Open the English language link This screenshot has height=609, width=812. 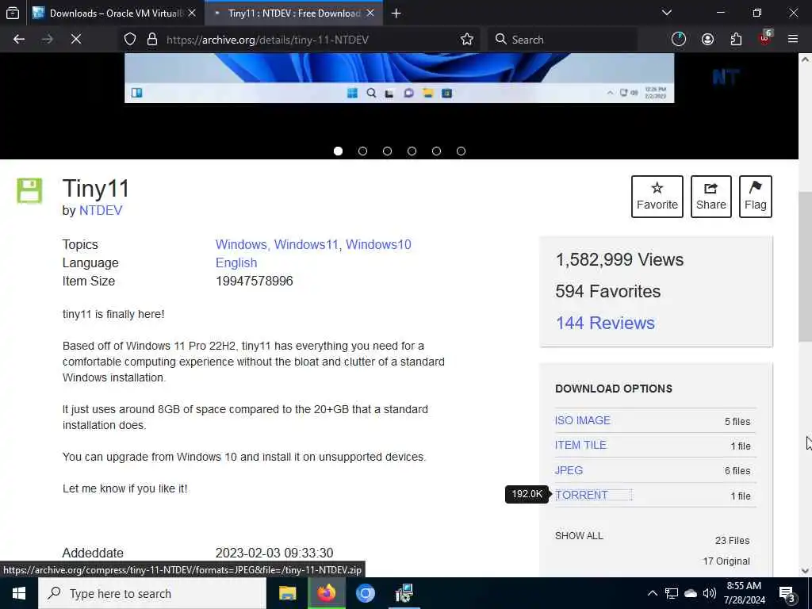point(236,262)
